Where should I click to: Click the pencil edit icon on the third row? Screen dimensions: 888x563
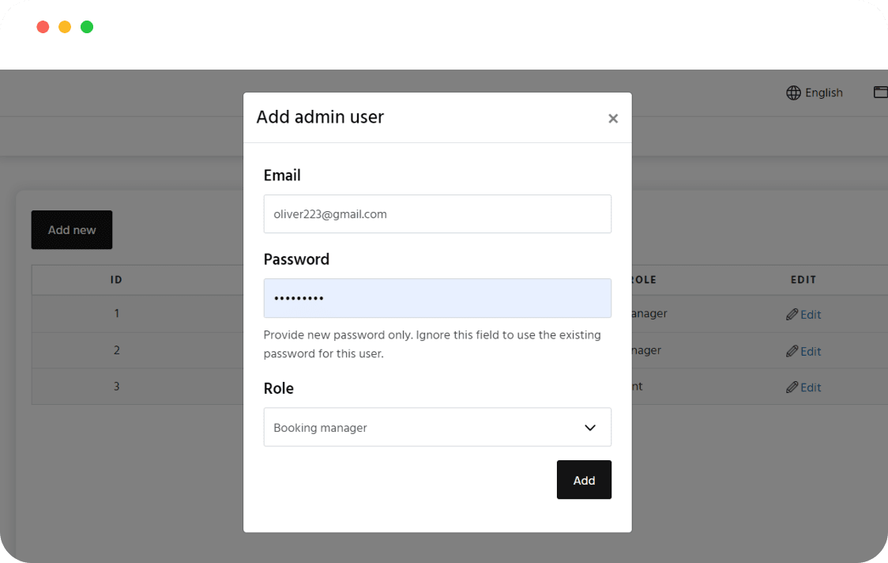(792, 387)
